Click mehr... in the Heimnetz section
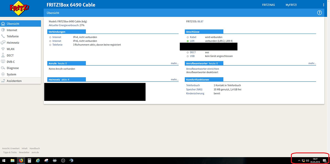 coord(175,80)
